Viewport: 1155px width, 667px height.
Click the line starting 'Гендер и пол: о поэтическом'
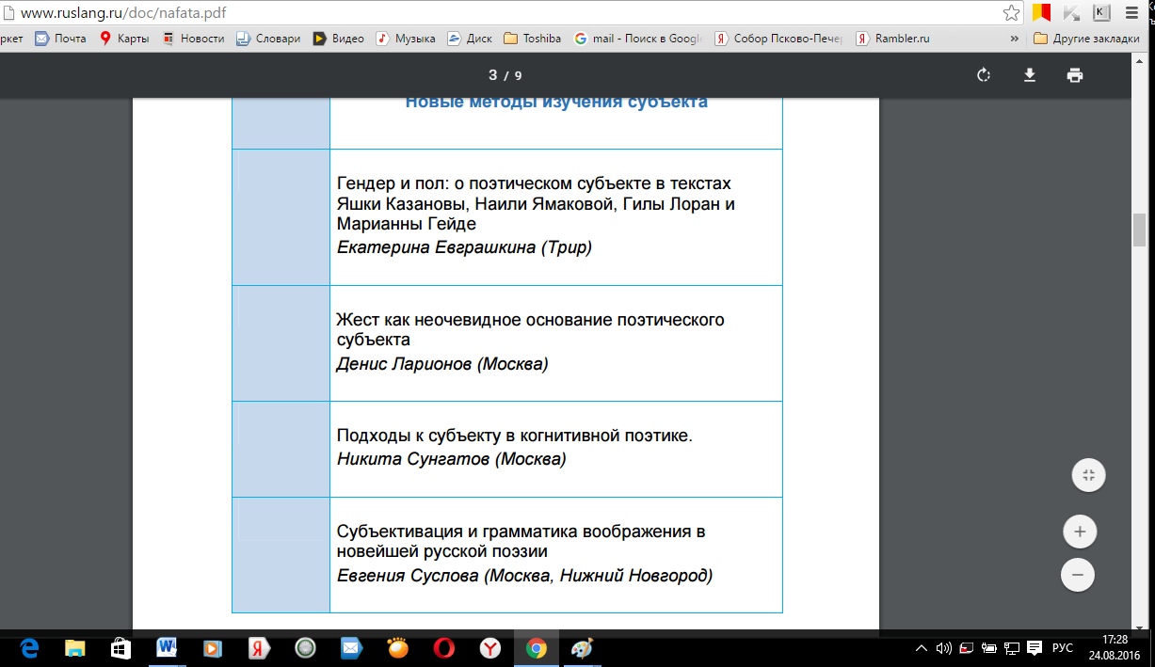(x=534, y=183)
